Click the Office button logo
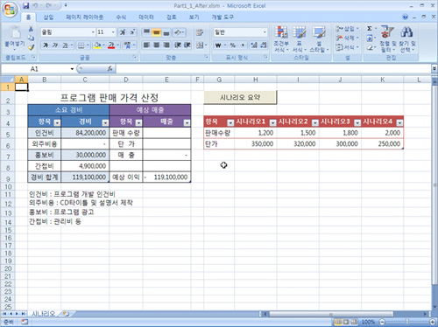438x327 pixels. point(10,10)
